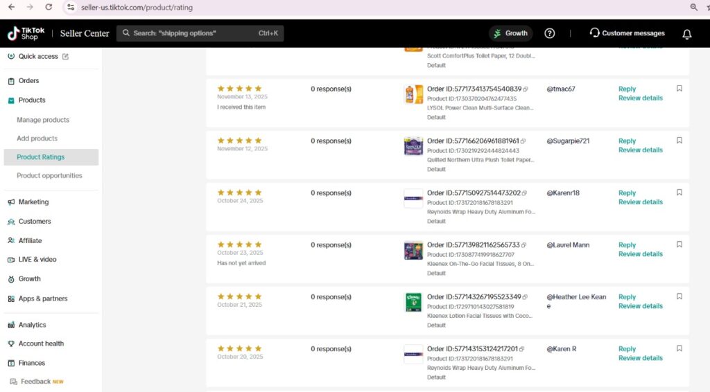Expand the Analytics sidebar menu

click(32, 325)
